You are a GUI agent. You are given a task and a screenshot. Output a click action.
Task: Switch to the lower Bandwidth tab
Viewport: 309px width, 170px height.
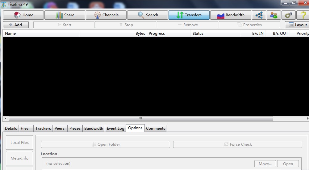click(94, 128)
